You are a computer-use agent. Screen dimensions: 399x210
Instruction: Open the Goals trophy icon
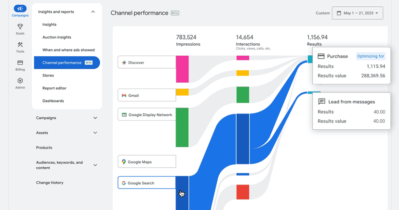coord(20,26)
